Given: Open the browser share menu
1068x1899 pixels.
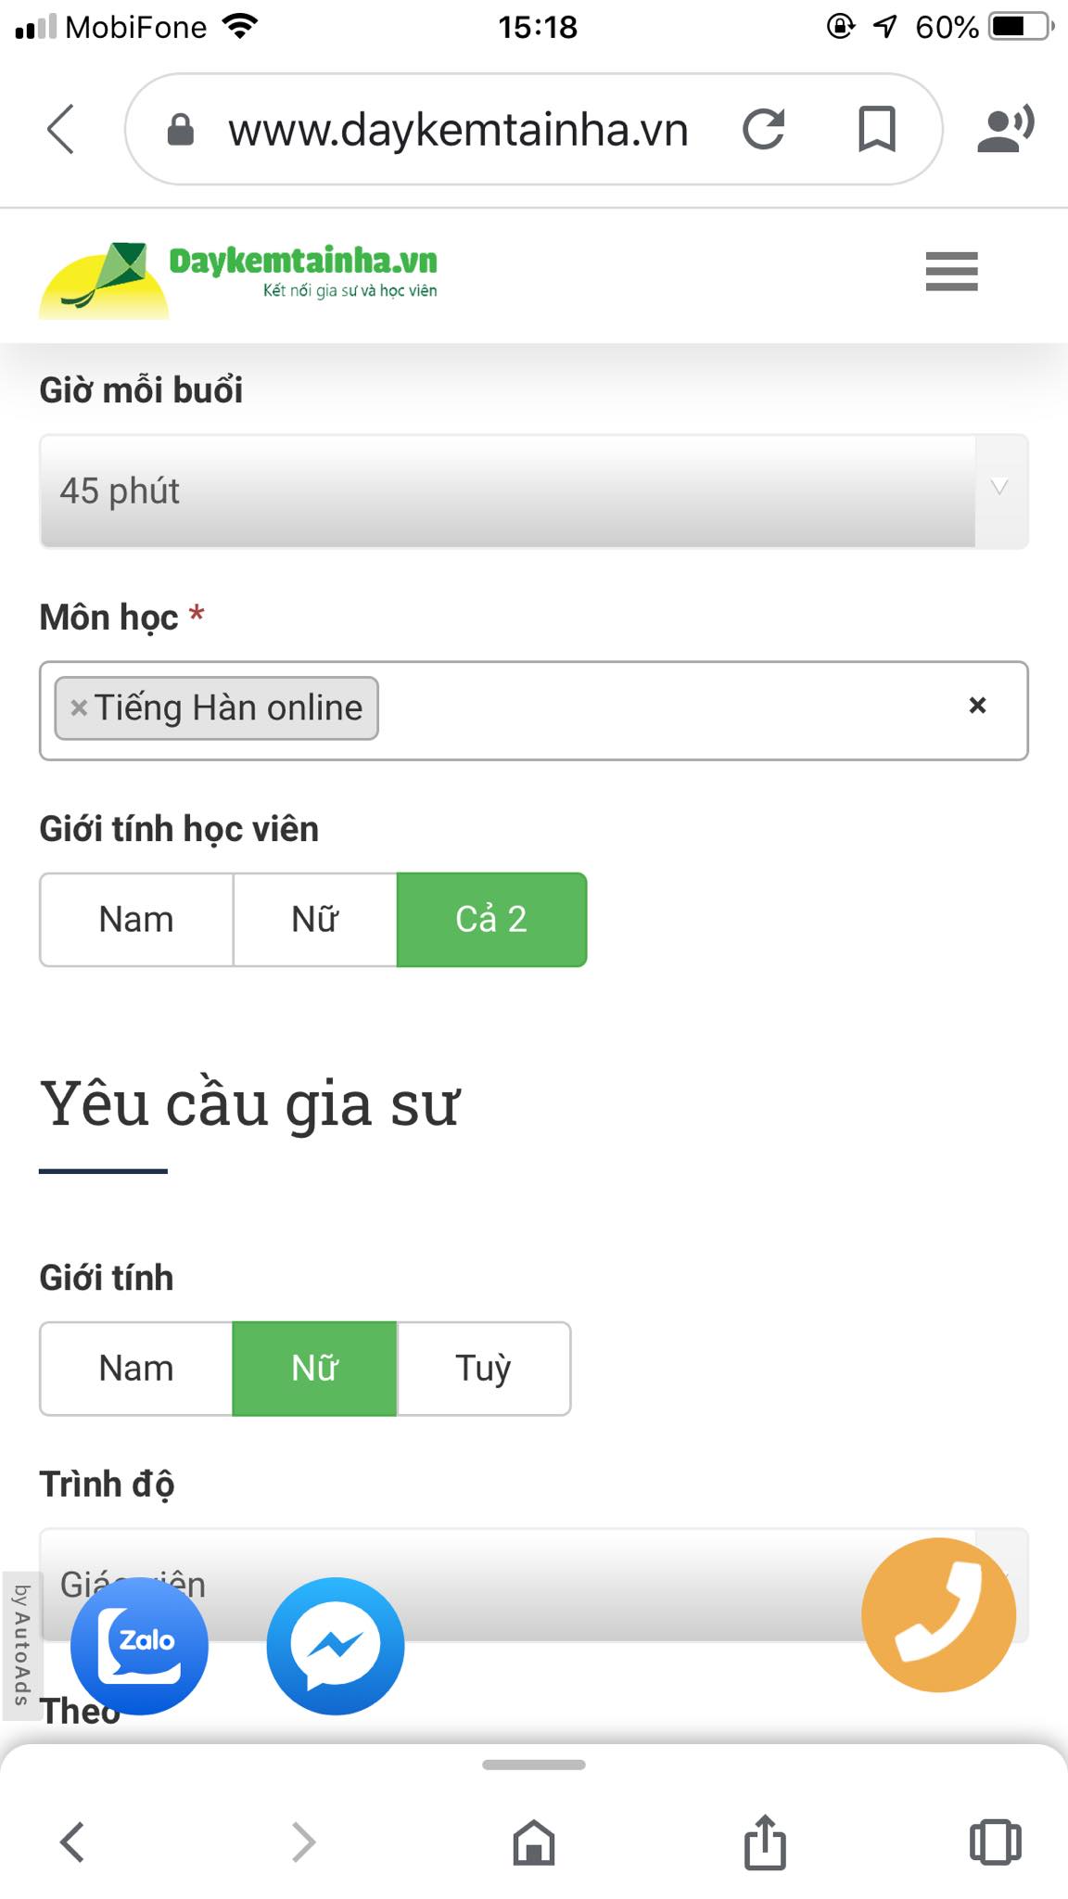Looking at the screenshot, I should coord(764,1843).
